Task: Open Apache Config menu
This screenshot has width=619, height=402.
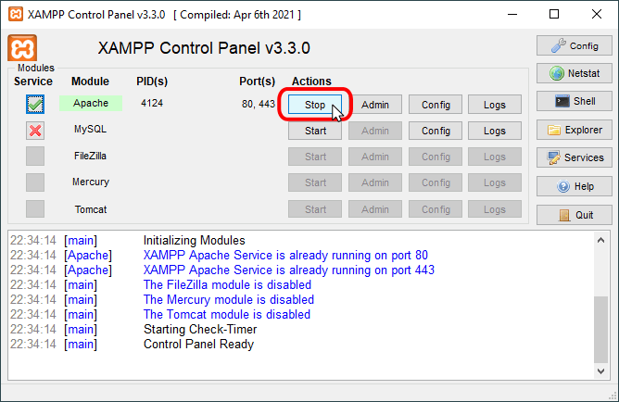Action: [436, 105]
